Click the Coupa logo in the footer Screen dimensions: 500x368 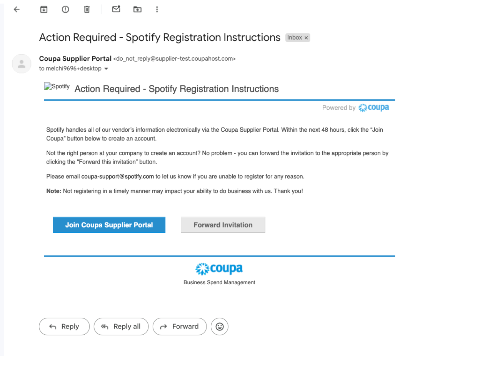[219, 269]
